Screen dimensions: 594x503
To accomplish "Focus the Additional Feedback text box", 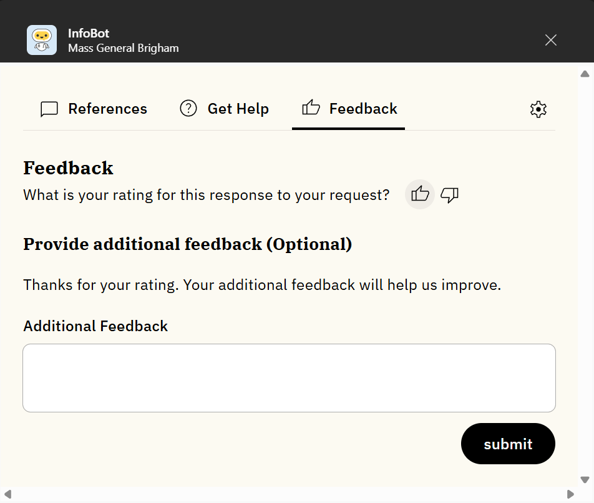I will 289,378.
